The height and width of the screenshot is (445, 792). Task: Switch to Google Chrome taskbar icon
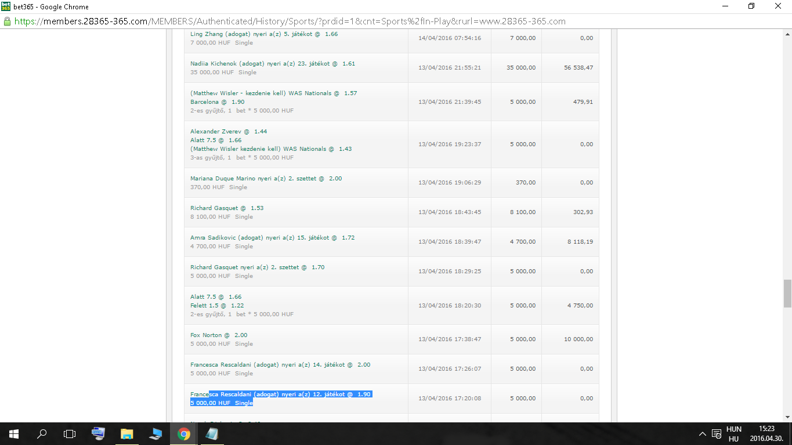[x=183, y=433]
